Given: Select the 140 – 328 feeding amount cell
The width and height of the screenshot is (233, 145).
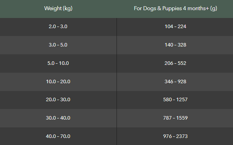Looking at the screenshot, I should (x=175, y=45).
